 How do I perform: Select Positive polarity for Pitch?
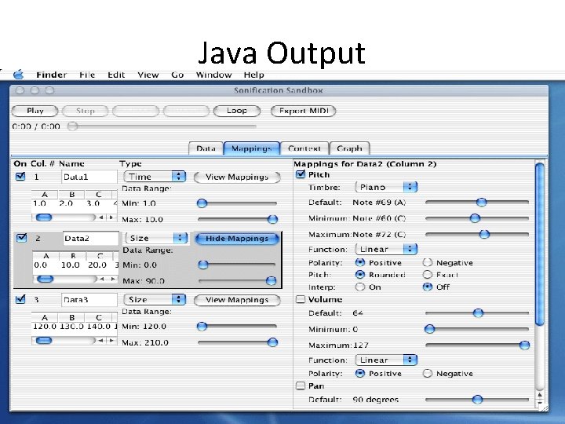360,262
